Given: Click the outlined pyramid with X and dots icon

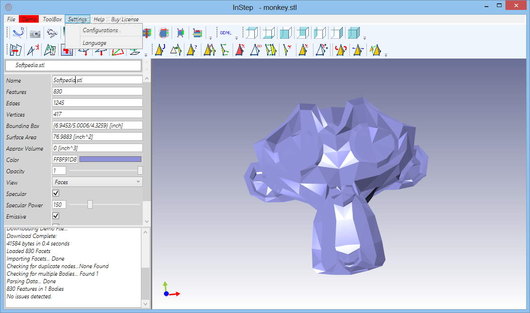Looking at the screenshot, I should coord(321,50).
